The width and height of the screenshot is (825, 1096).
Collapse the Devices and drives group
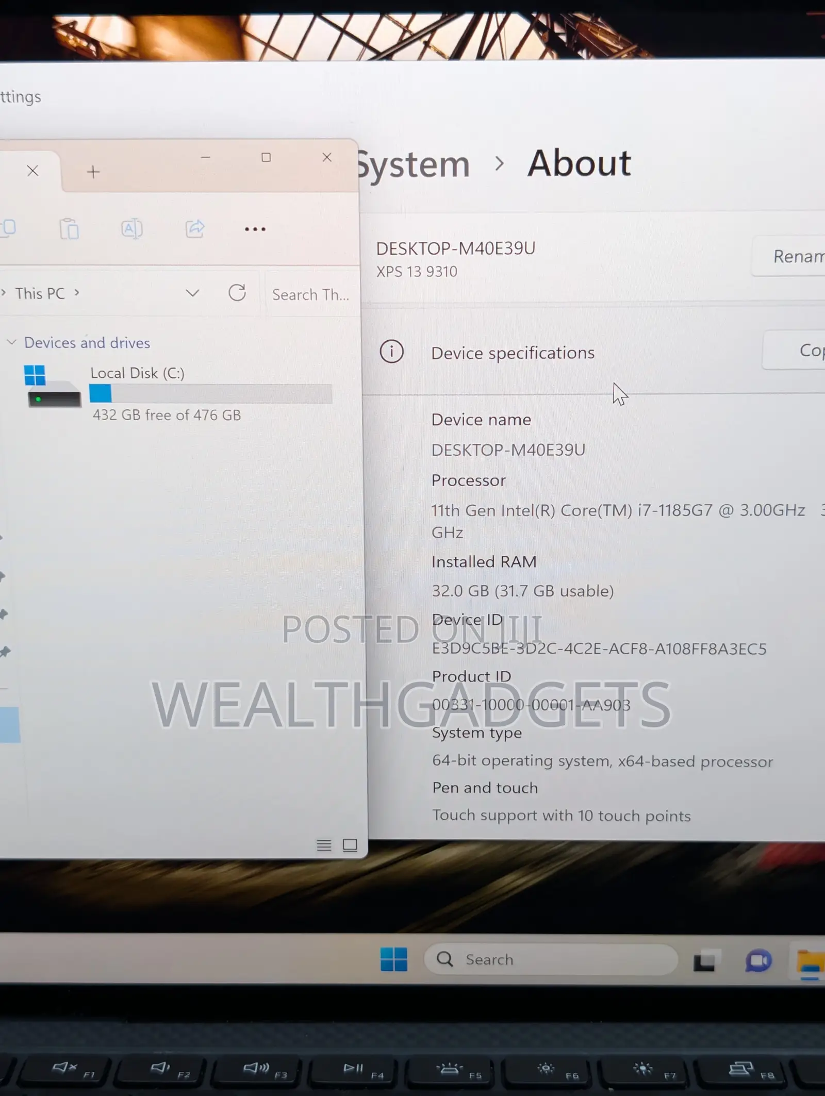12,342
